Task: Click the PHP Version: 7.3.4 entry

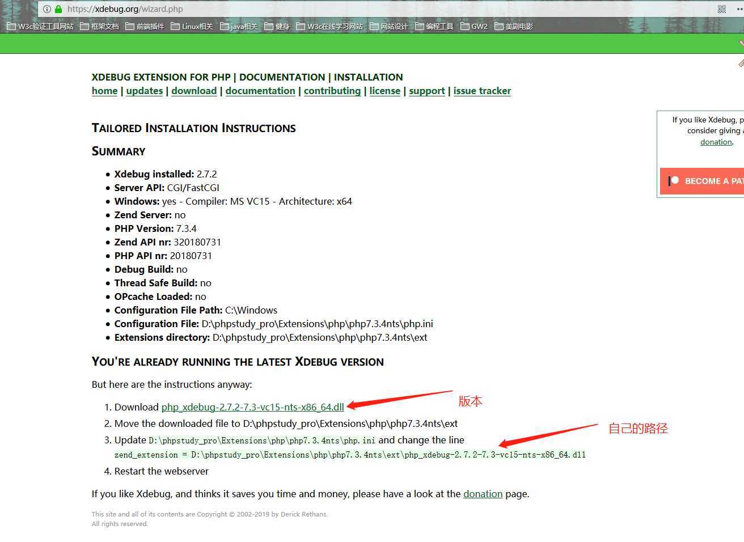Action: coord(155,228)
